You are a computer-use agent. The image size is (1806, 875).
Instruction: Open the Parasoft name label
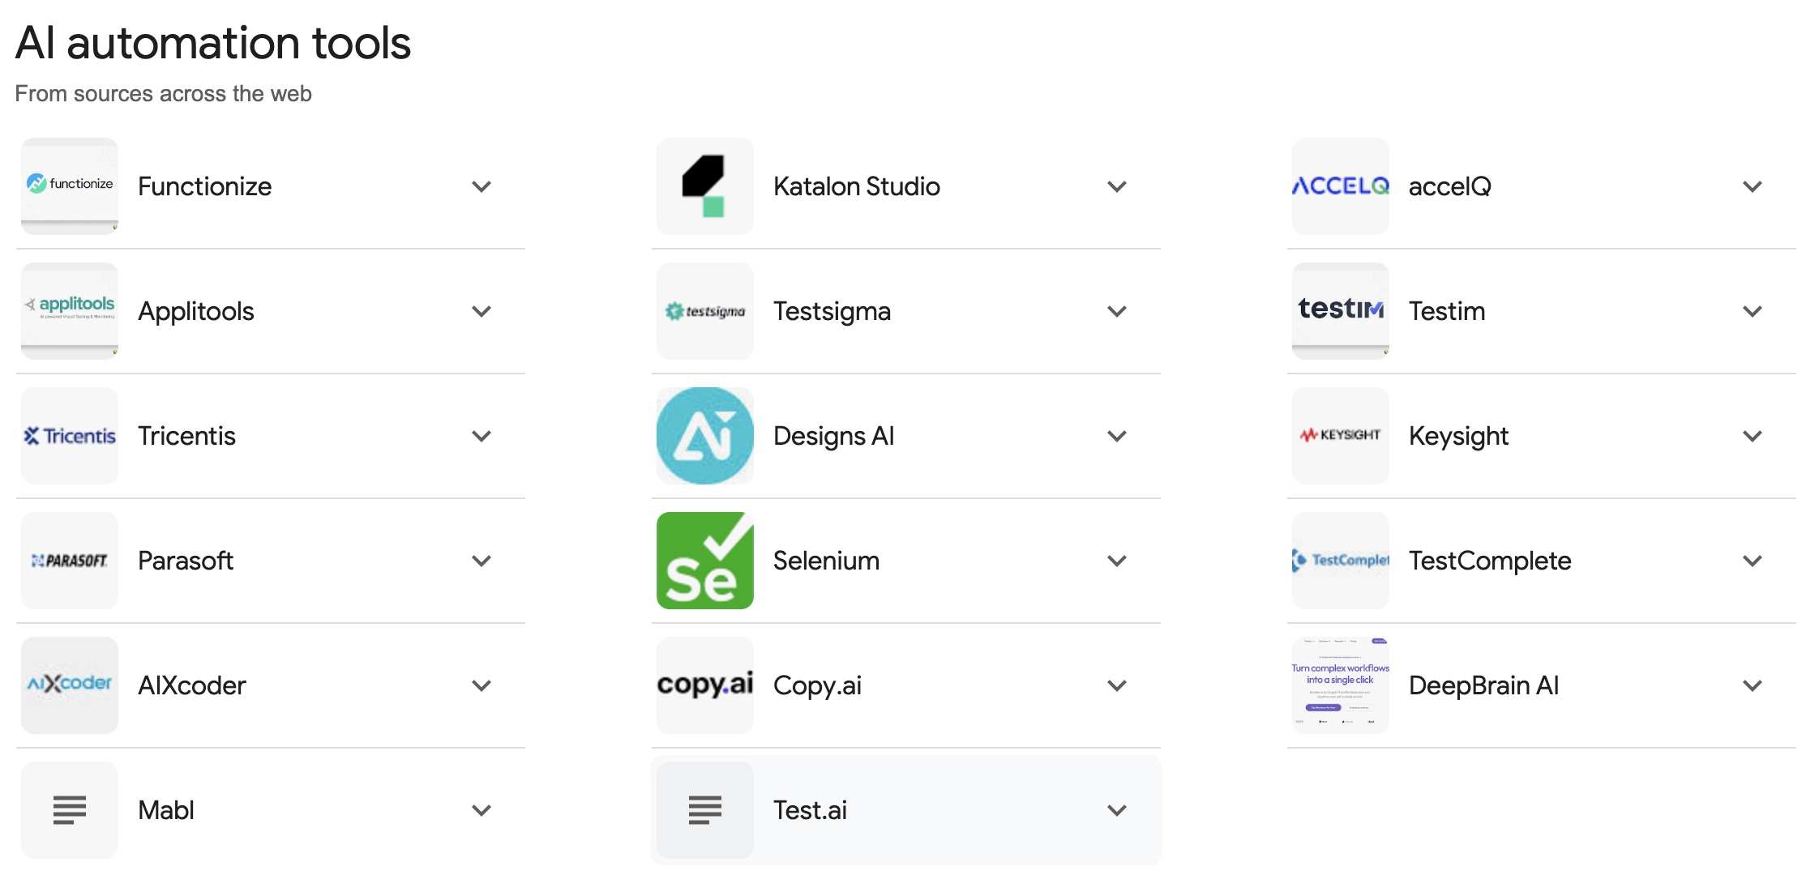(x=186, y=561)
